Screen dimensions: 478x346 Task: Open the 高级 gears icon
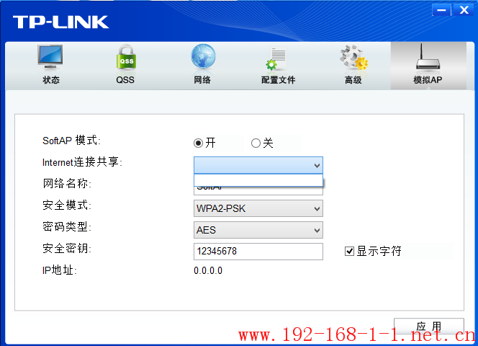354,57
